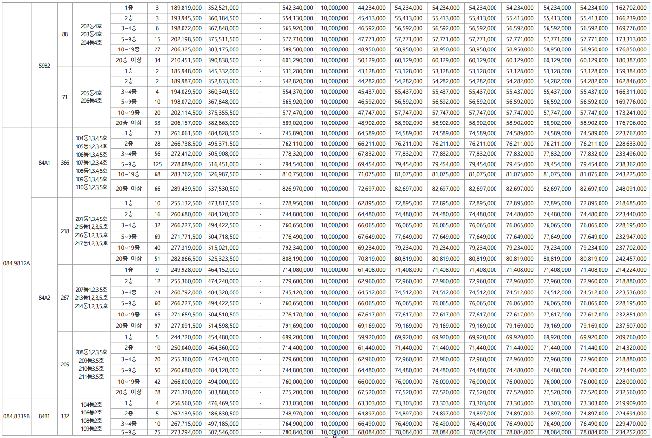The width and height of the screenshot is (652, 438).
Task: Select the value 189,819,000
Action: [x=186, y=8]
